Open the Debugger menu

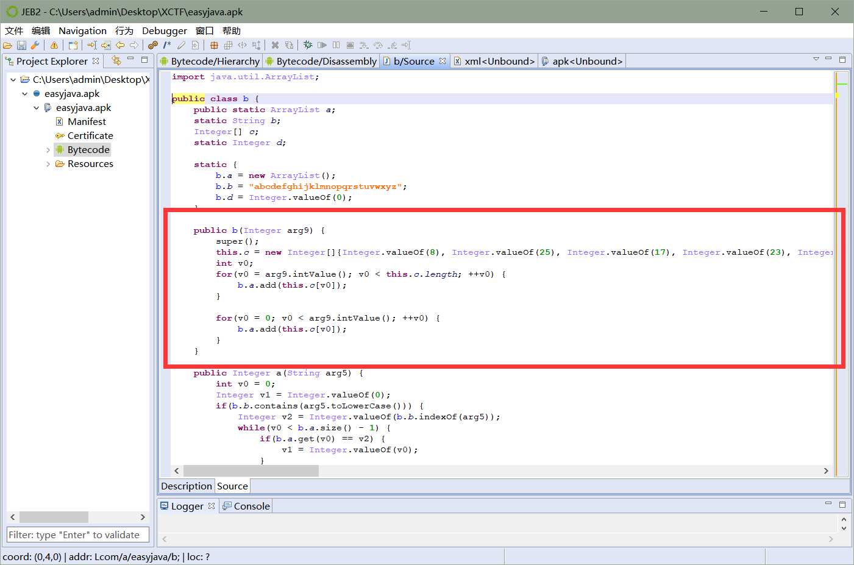tap(165, 30)
